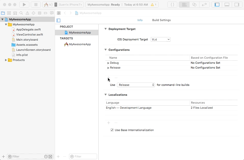Collapse the MyAwesomeApp group folder
Screen dimensions: 244x160
point(6,25)
